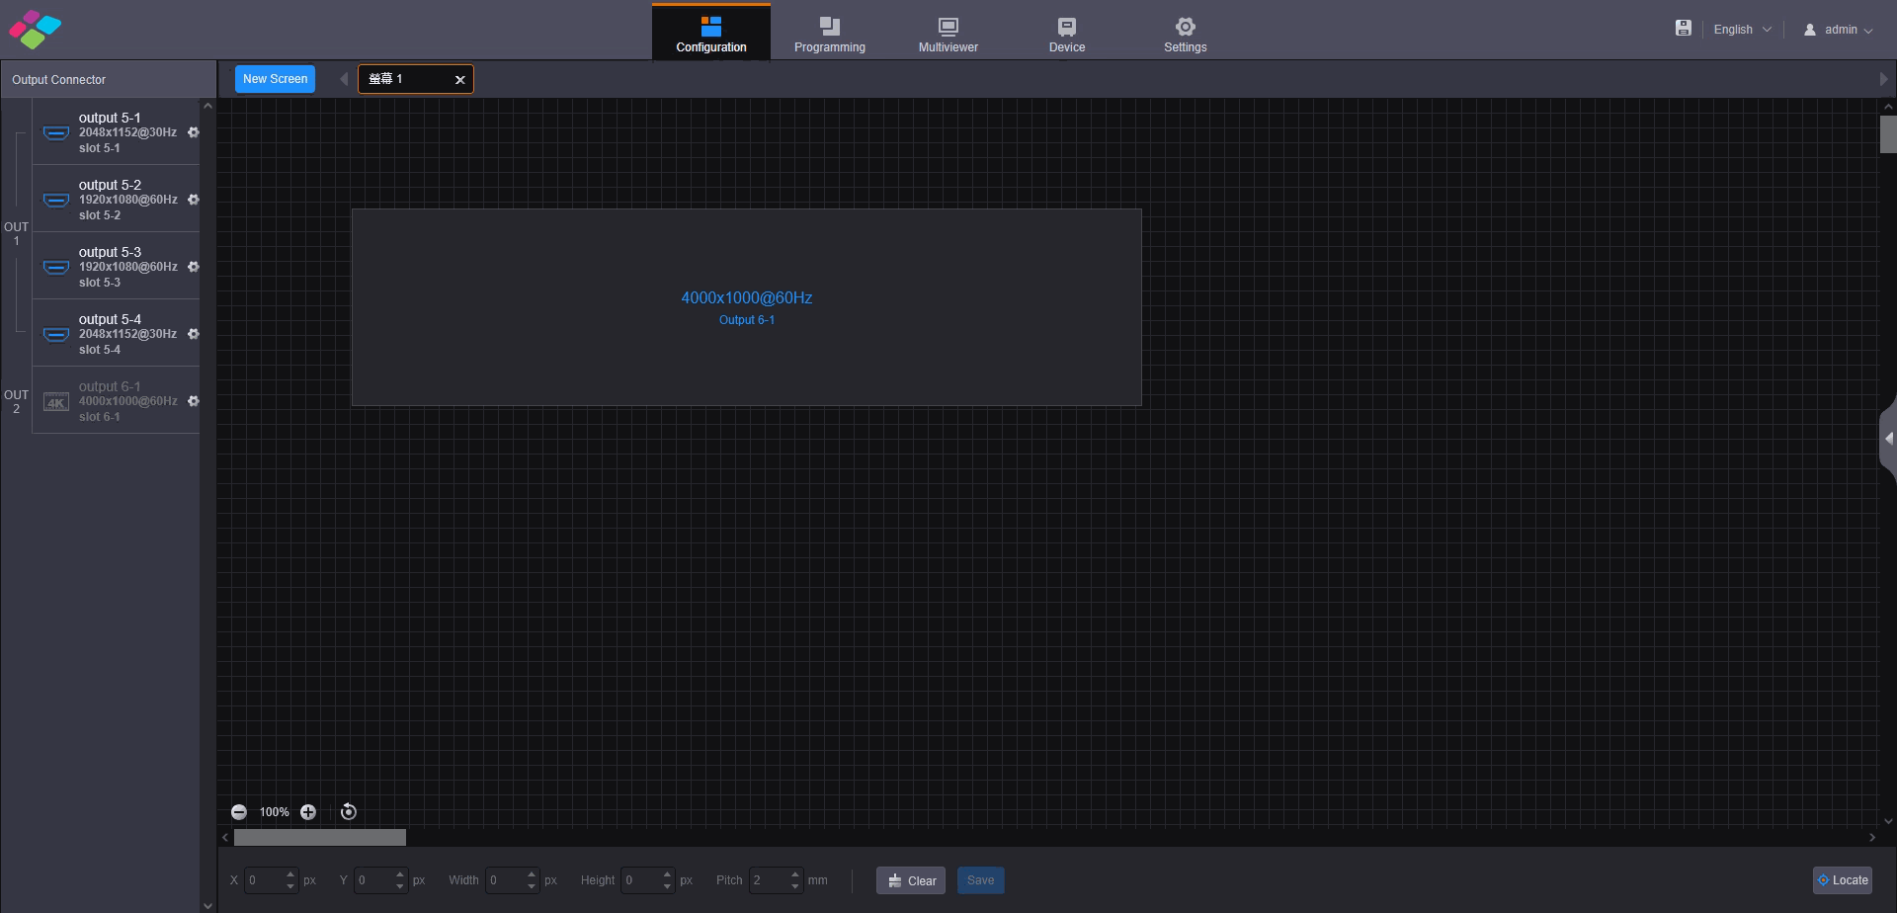Select the 4000x1000@60Hz Output 6-1 rectangle

[747, 307]
